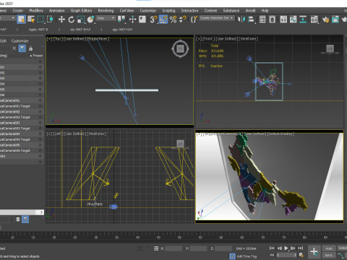Toggle Window/Crossing selection mode
Viewport: 347px width, 260px height.
(50, 19)
